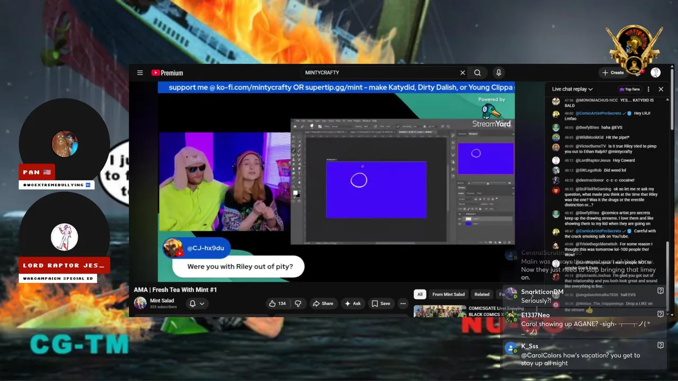Open the Create menu button
678x381 pixels.
click(613, 72)
